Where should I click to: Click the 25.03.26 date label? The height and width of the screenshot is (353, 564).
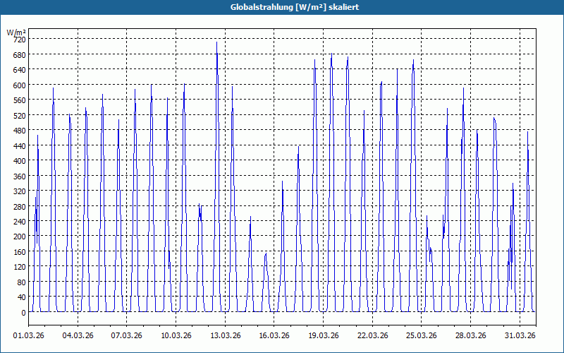(x=421, y=335)
